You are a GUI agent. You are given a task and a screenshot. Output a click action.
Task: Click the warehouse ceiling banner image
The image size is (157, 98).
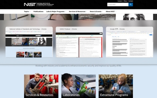click(x=97, y=17)
